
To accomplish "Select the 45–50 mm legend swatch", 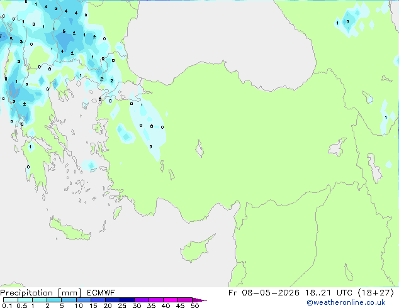I will (x=185, y=300).
